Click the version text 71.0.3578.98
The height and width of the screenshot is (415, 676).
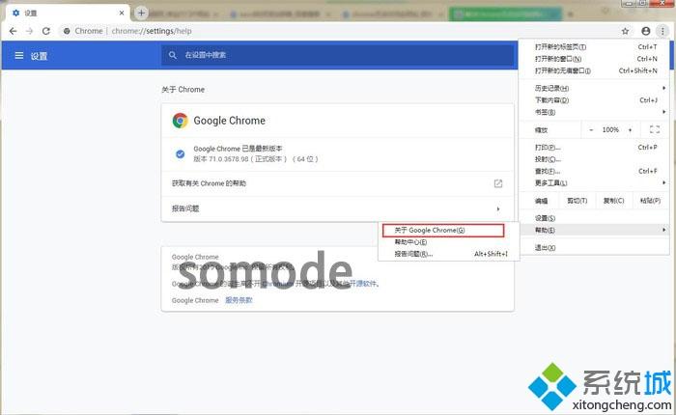click(x=229, y=159)
